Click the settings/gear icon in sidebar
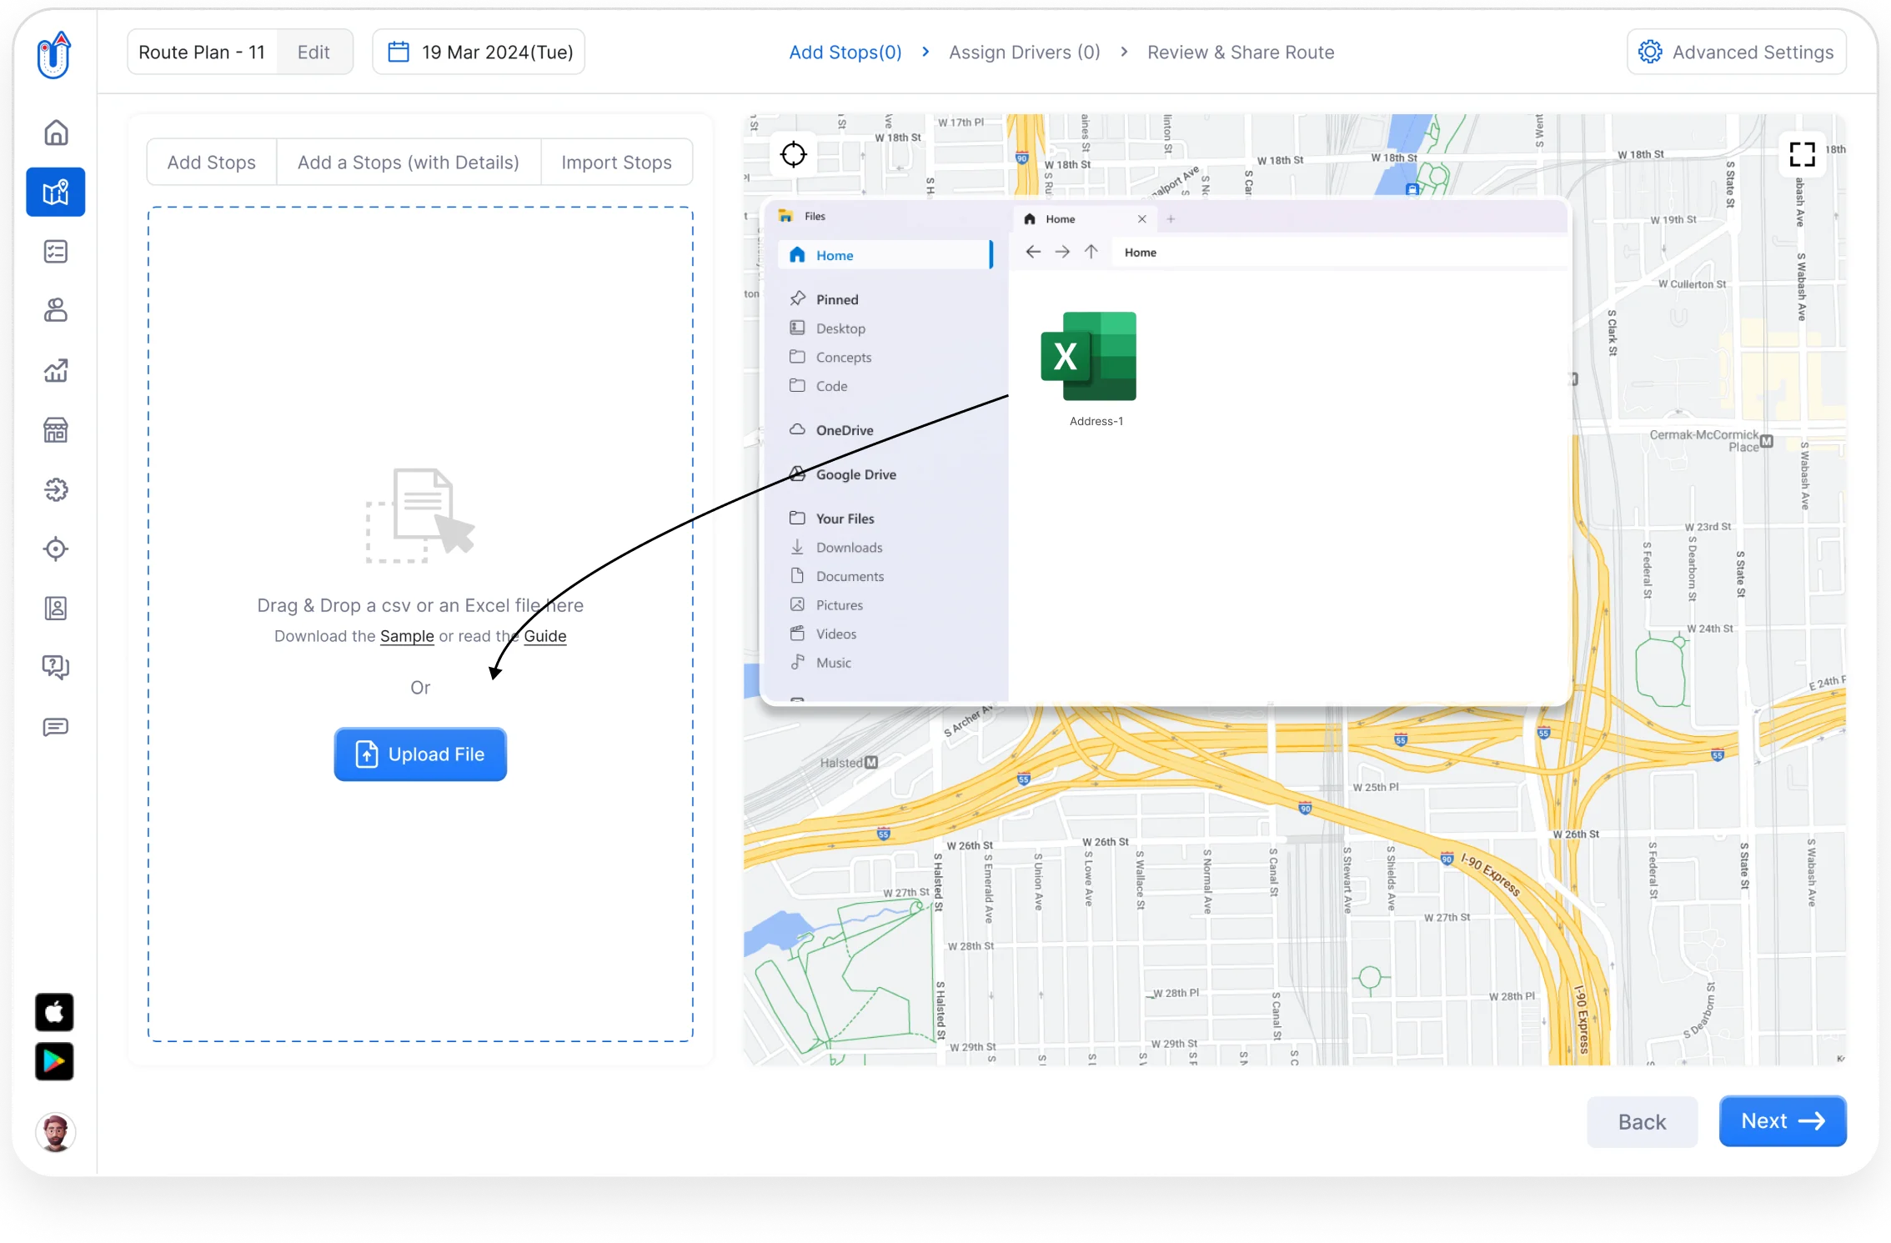 point(57,489)
